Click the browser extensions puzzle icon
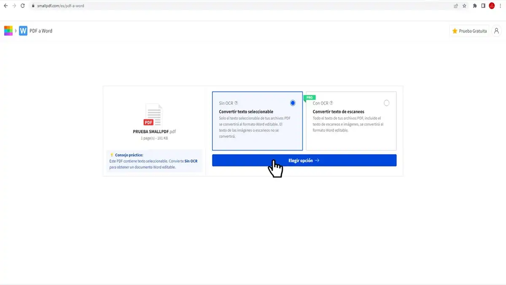Image resolution: width=506 pixels, height=285 pixels. point(475,6)
